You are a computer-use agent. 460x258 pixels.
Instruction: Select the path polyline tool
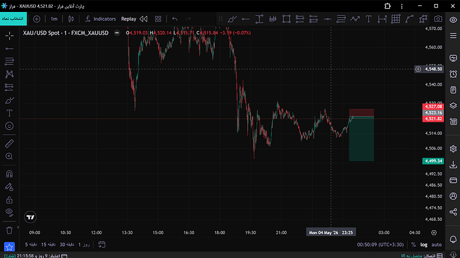point(423,19)
